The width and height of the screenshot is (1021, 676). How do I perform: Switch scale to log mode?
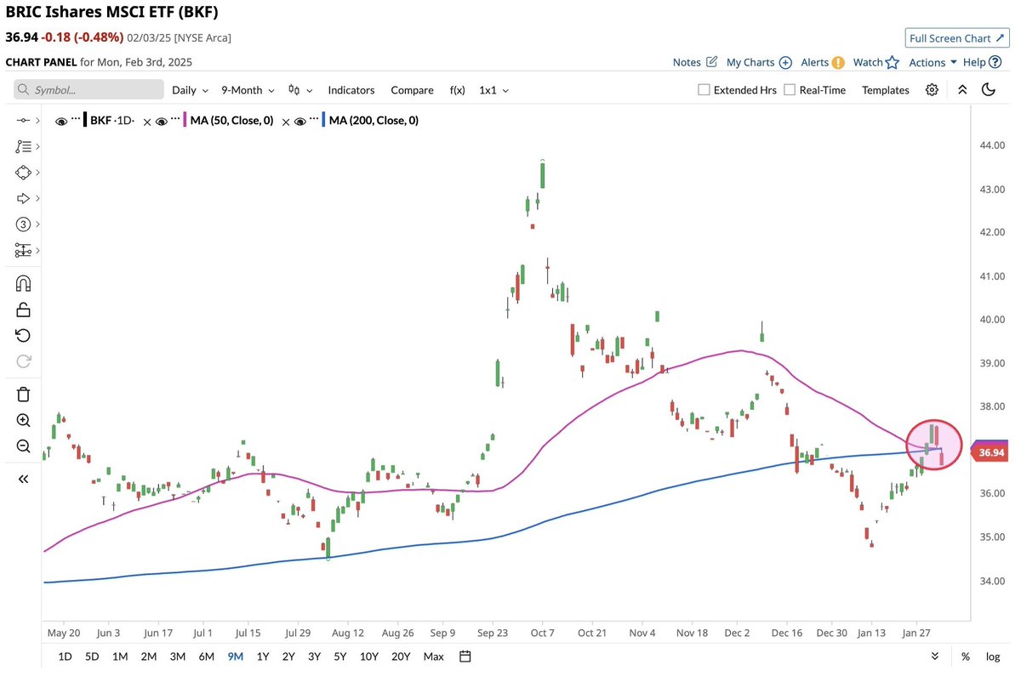[992, 656]
